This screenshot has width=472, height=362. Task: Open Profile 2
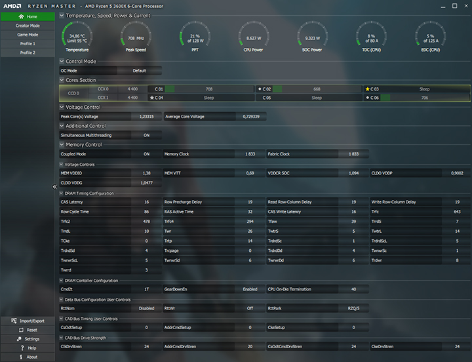click(28, 52)
